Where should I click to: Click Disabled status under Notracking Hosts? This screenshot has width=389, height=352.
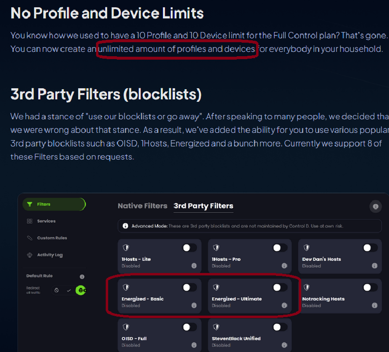(x=311, y=305)
